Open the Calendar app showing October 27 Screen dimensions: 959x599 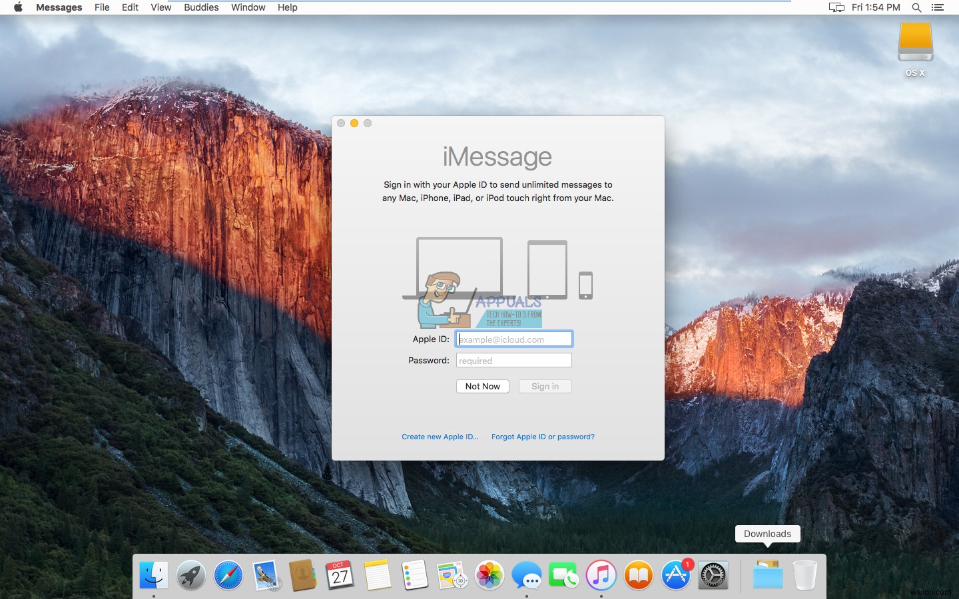point(340,576)
